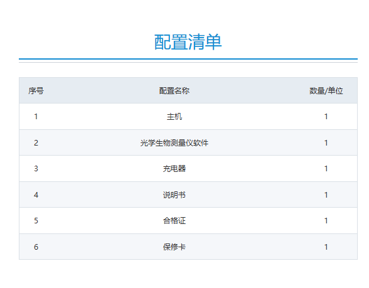Image resolution: width=369 pixels, height=288 pixels.
Task: Select the 配置名称 column header
Action: [x=174, y=91]
